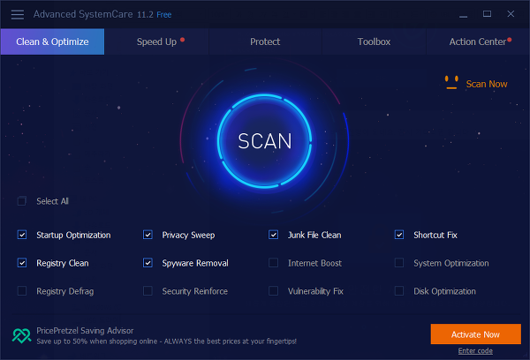Open the Speed Up tab
The height and width of the screenshot is (360, 530).
coord(157,41)
